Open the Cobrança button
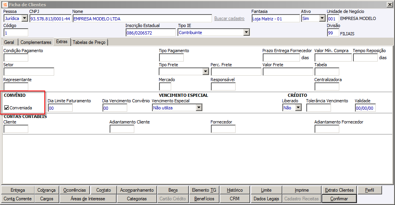This screenshot has height=205, width=395. pyautogui.click(x=46, y=190)
